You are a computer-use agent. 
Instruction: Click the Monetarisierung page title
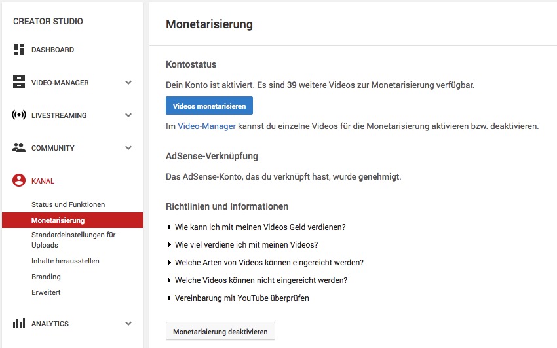click(209, 24)
